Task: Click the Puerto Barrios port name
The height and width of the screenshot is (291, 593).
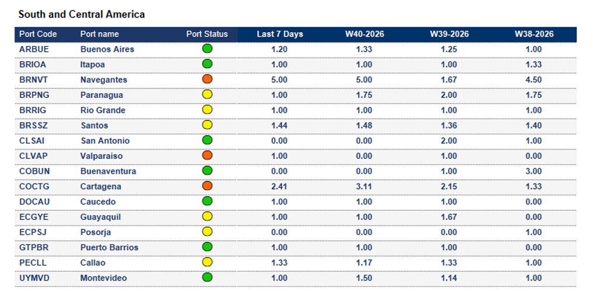Action: tap(109, 247)
